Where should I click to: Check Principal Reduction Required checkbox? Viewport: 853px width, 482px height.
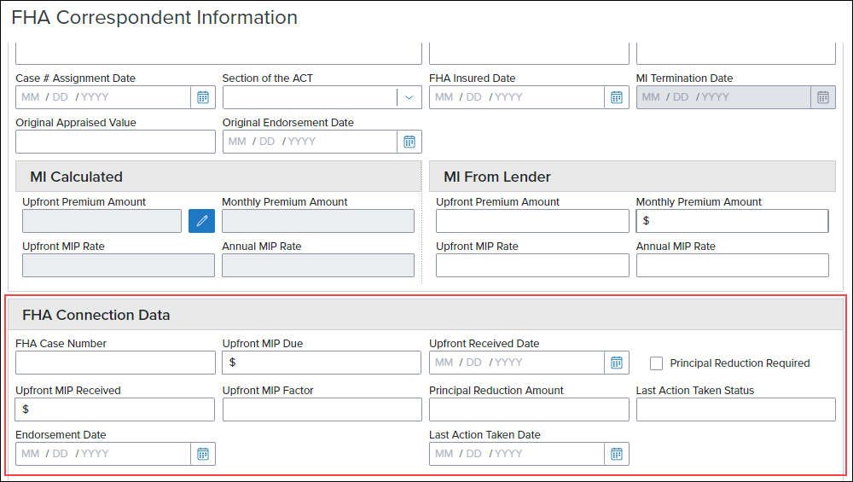click(x=657, y=363)
